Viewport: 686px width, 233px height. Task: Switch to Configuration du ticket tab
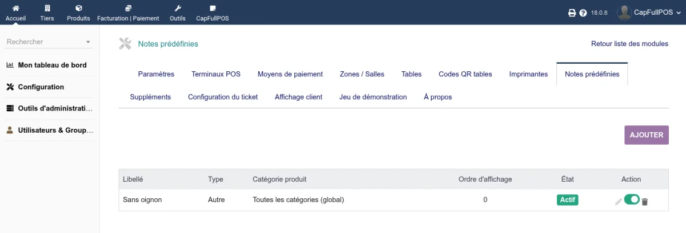[x=223, y=97]
